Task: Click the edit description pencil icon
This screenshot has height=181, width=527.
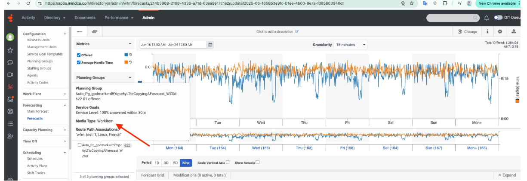Action: coord(297,31)
